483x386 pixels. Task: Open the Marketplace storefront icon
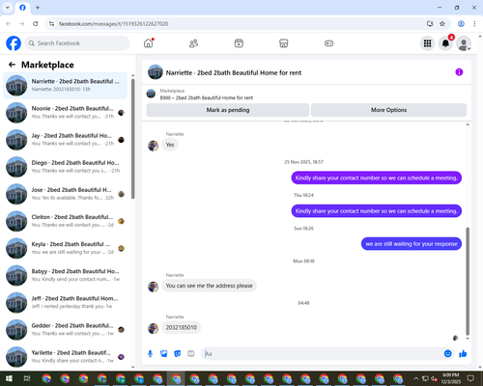(284, 43)
